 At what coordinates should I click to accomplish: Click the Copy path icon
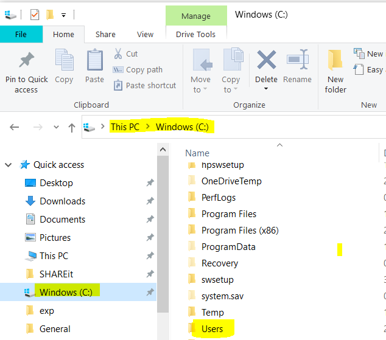click(118, 70)
